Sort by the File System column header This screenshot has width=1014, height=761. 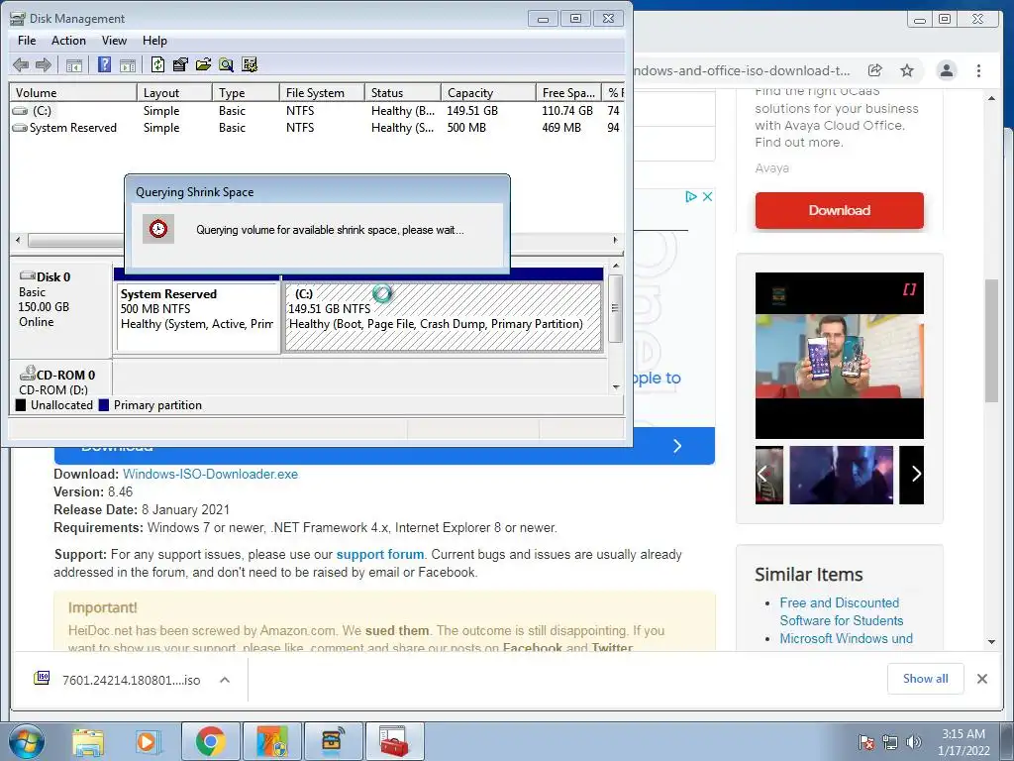[x=322, y=92]
